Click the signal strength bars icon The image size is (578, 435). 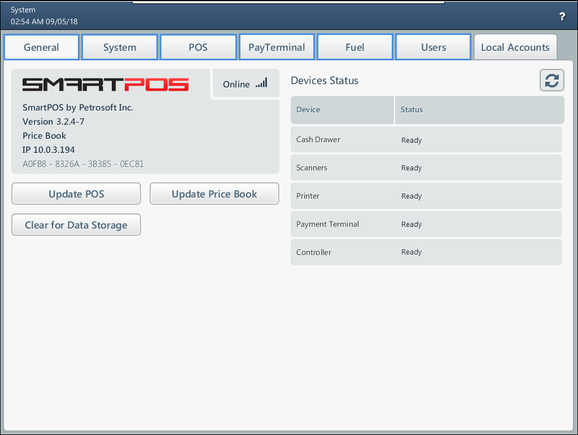(x=261, y=84)
